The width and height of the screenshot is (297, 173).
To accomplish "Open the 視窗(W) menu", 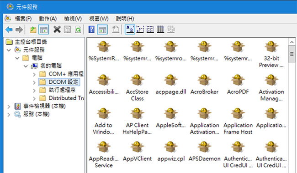I will 99,19.
